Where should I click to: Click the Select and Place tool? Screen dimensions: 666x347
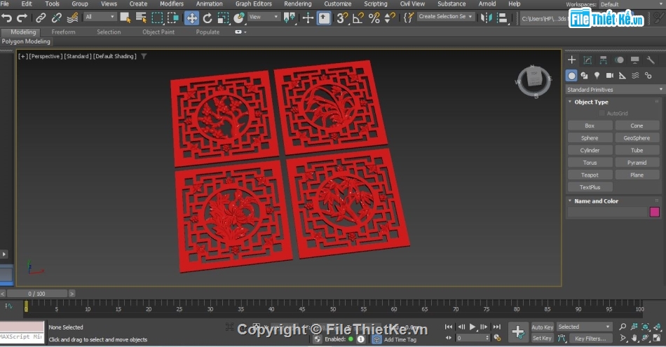pyautogui.click(x=238, y=18)
